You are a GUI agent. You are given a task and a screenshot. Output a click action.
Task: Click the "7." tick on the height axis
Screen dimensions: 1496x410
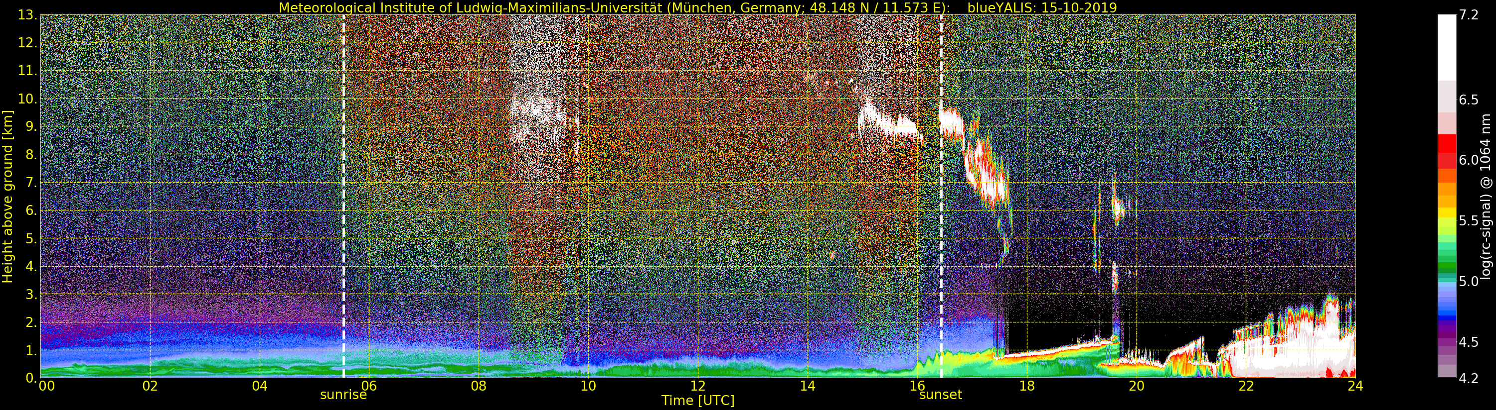point(31,183)
